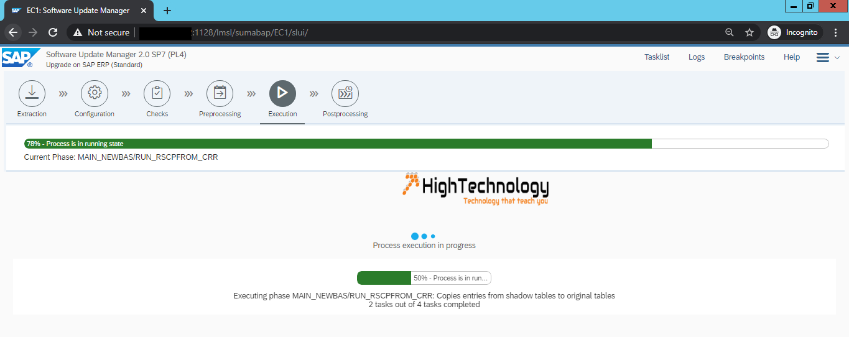Go back with browser back arrow
The image size is (849, 337).
click(13, 32)
